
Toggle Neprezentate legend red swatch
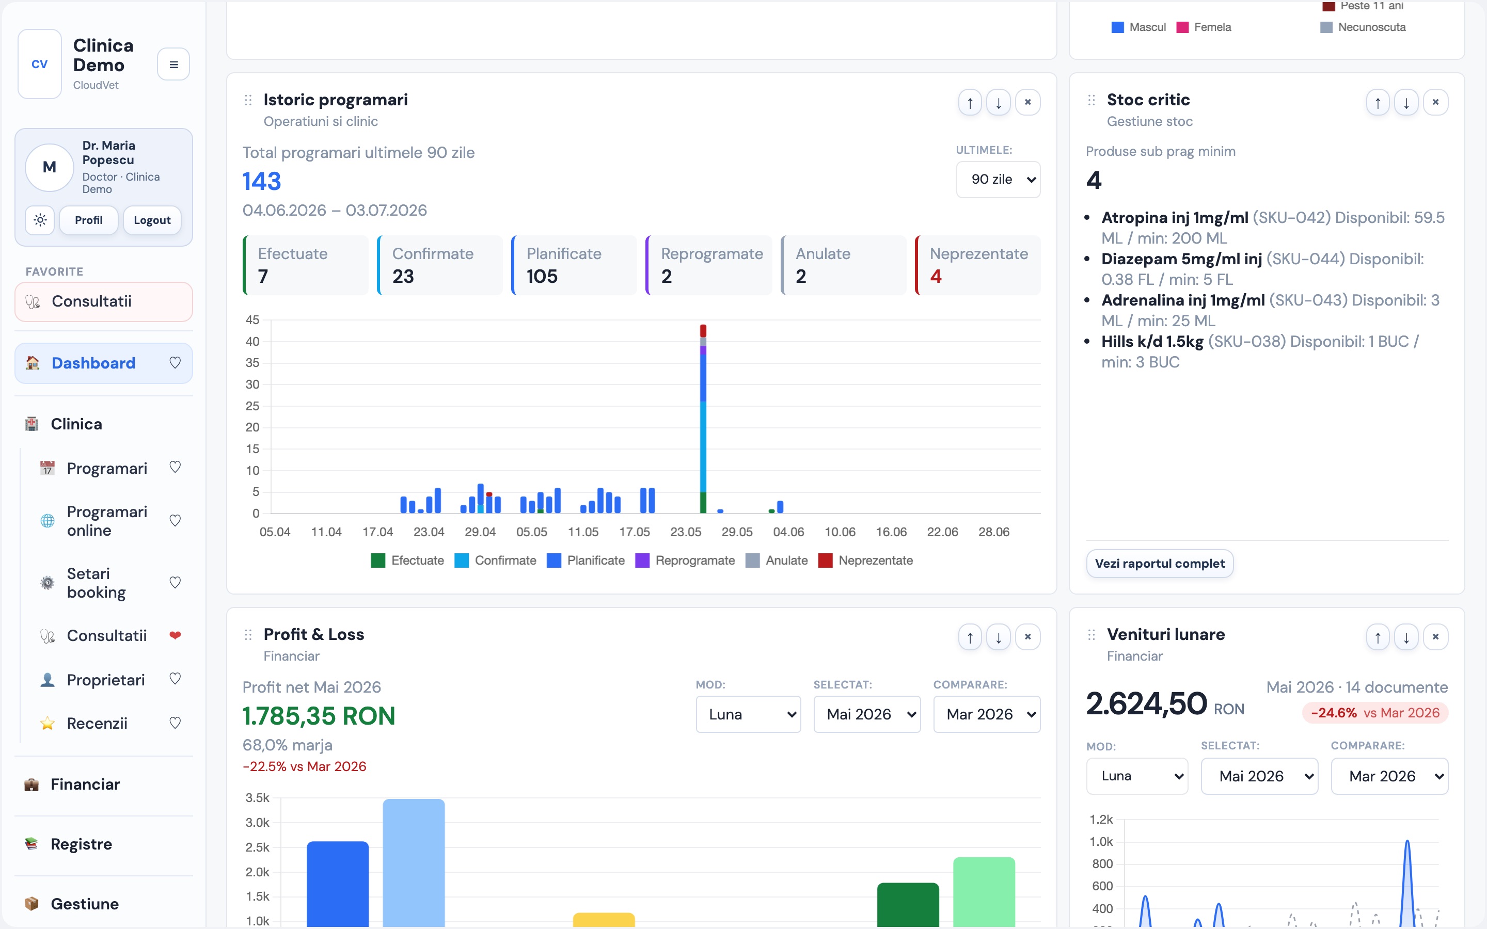tap(825, 560)
